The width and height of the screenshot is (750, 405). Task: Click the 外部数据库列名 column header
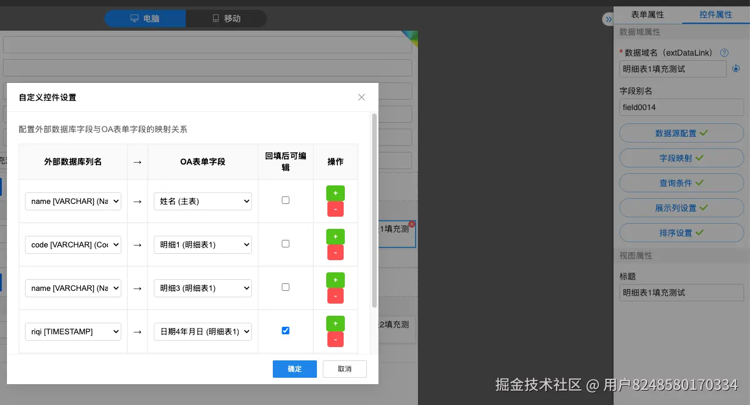pyautogui.click(x=73, y=162)
